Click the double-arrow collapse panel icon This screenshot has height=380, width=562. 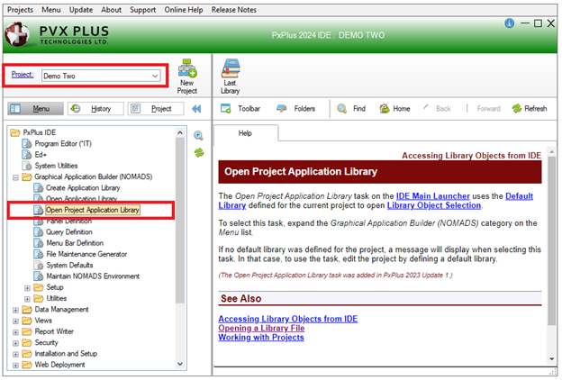click(x=197, y=109)
